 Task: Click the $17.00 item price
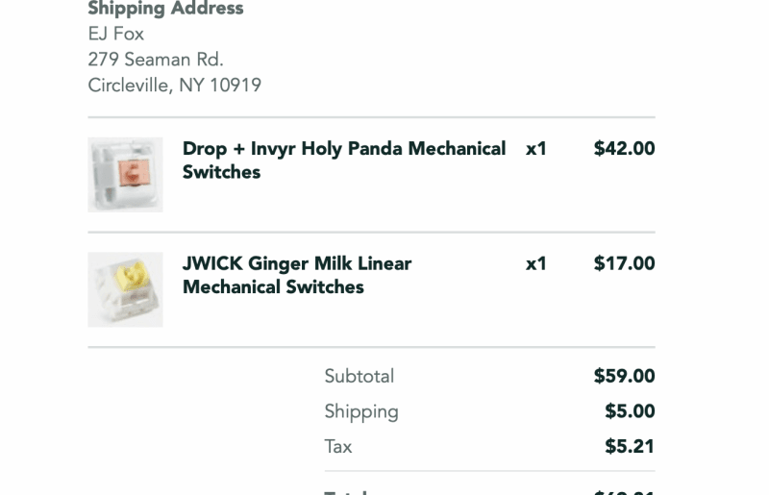(624, 263)
